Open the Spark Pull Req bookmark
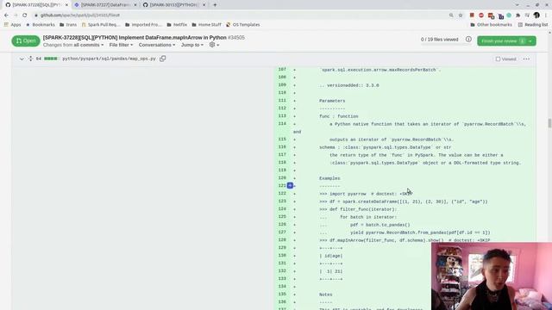 101,25
